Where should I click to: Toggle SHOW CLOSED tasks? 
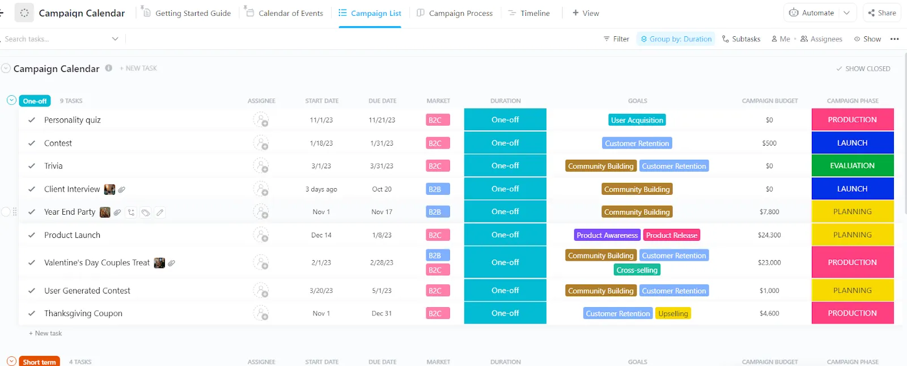(x=863, y=69)
